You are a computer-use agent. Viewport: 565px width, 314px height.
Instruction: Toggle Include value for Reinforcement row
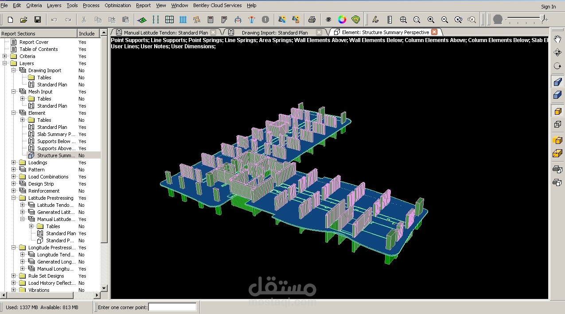(82, 191)
